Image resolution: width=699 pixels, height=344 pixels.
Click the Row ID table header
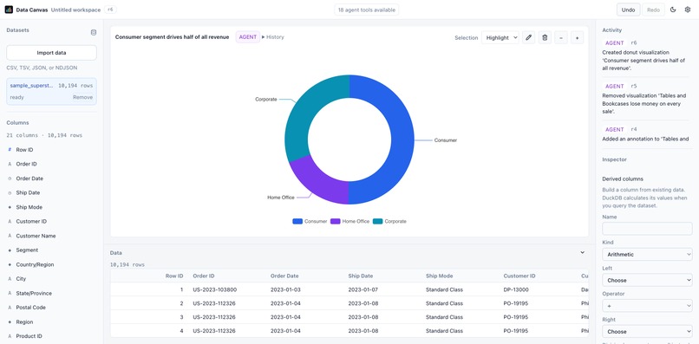click(174, 276)
